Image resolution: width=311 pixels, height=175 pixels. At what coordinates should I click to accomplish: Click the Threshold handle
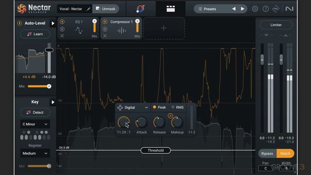click(x=155, y=150)
